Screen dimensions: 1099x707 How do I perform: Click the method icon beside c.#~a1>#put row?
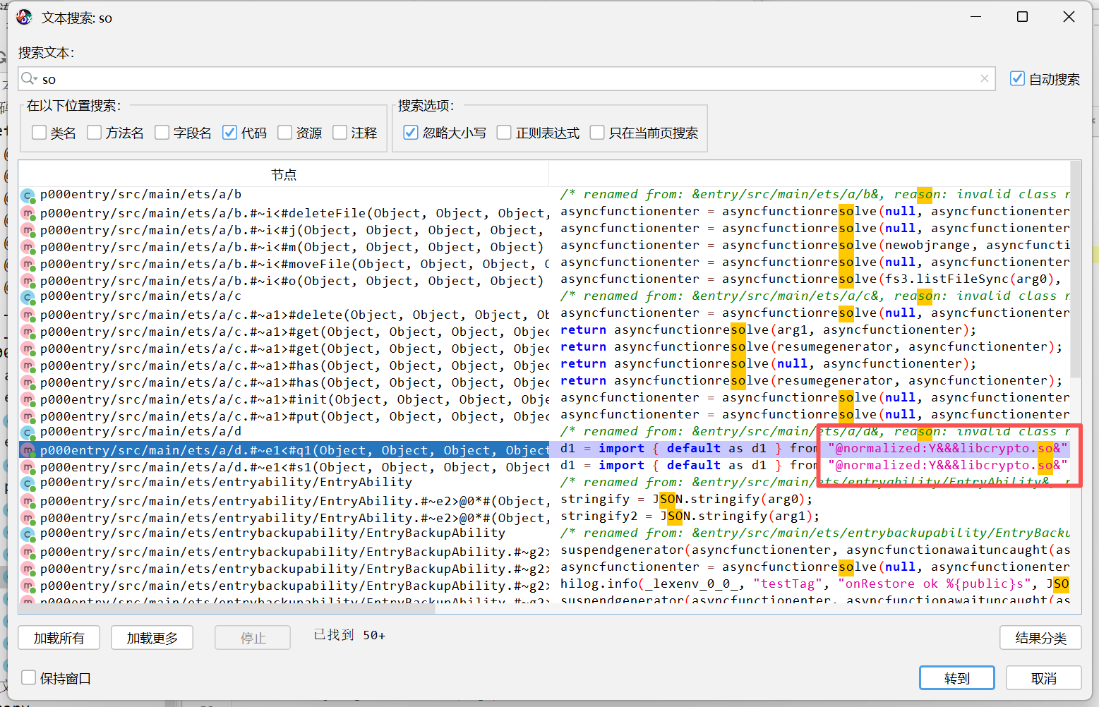tap(28, 416)
